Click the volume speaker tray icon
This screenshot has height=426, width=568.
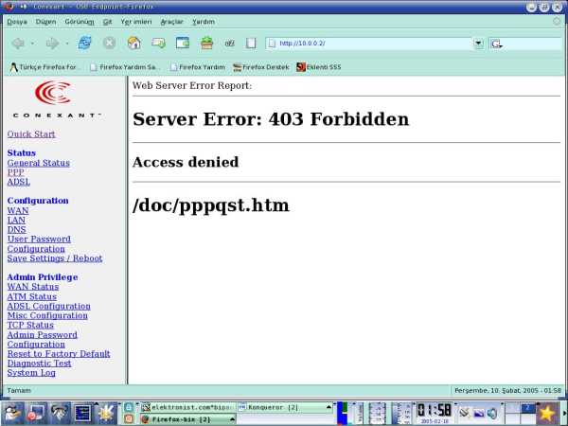pyautogui.click(x=492, y=413)
